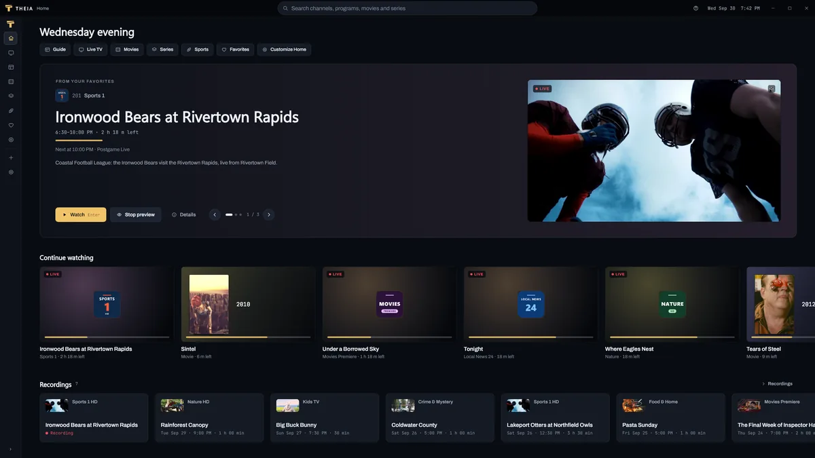Screen dimensions: 815x458
Task: Click the Under a Borrowed Sky title
Action: point(350,349)
